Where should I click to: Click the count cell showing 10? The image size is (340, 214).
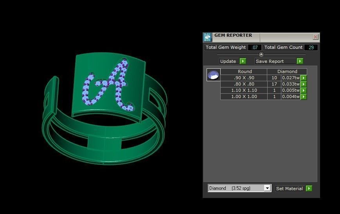[x=274, y=78]
